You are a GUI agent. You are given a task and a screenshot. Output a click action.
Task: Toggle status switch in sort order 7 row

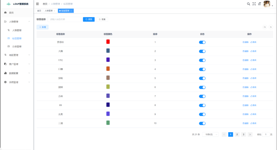point(202,96)
